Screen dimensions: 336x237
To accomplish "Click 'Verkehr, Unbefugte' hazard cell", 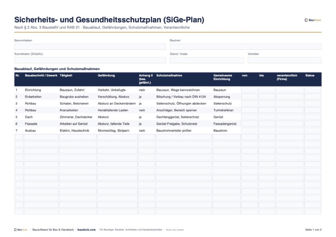I will tap(111, 90).
